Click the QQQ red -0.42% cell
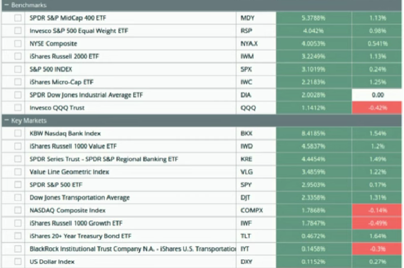Image resolution: width=404 pixels, height=268 pixels. (376, 107)
